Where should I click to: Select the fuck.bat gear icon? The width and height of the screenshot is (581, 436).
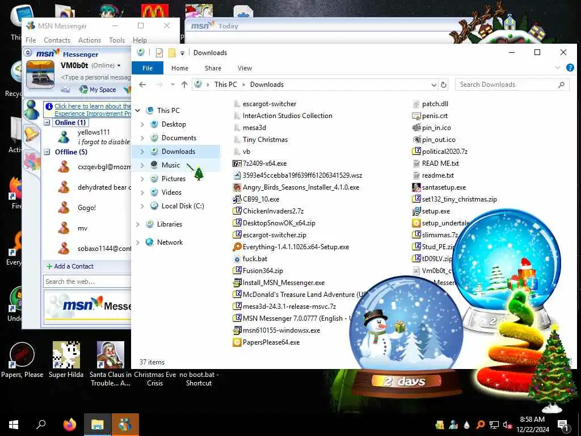[237, 259]
